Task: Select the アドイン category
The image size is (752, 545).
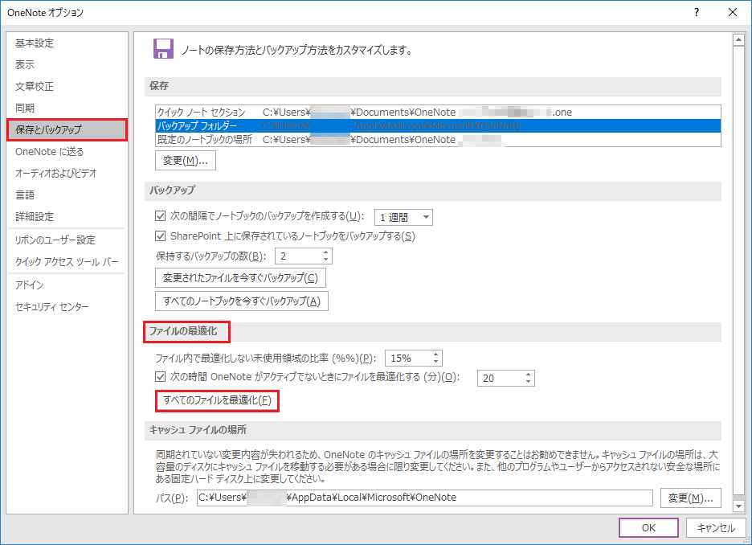Action: point(29,285)
